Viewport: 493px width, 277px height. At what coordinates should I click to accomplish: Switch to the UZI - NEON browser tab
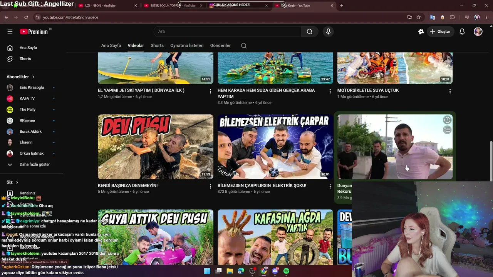pos(104,5)
